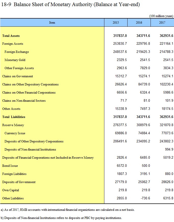The width and height of the screenshot is (174, 222).
Task: Click Other Assets 2017 value 18174.5
Action: click(167, 109)
